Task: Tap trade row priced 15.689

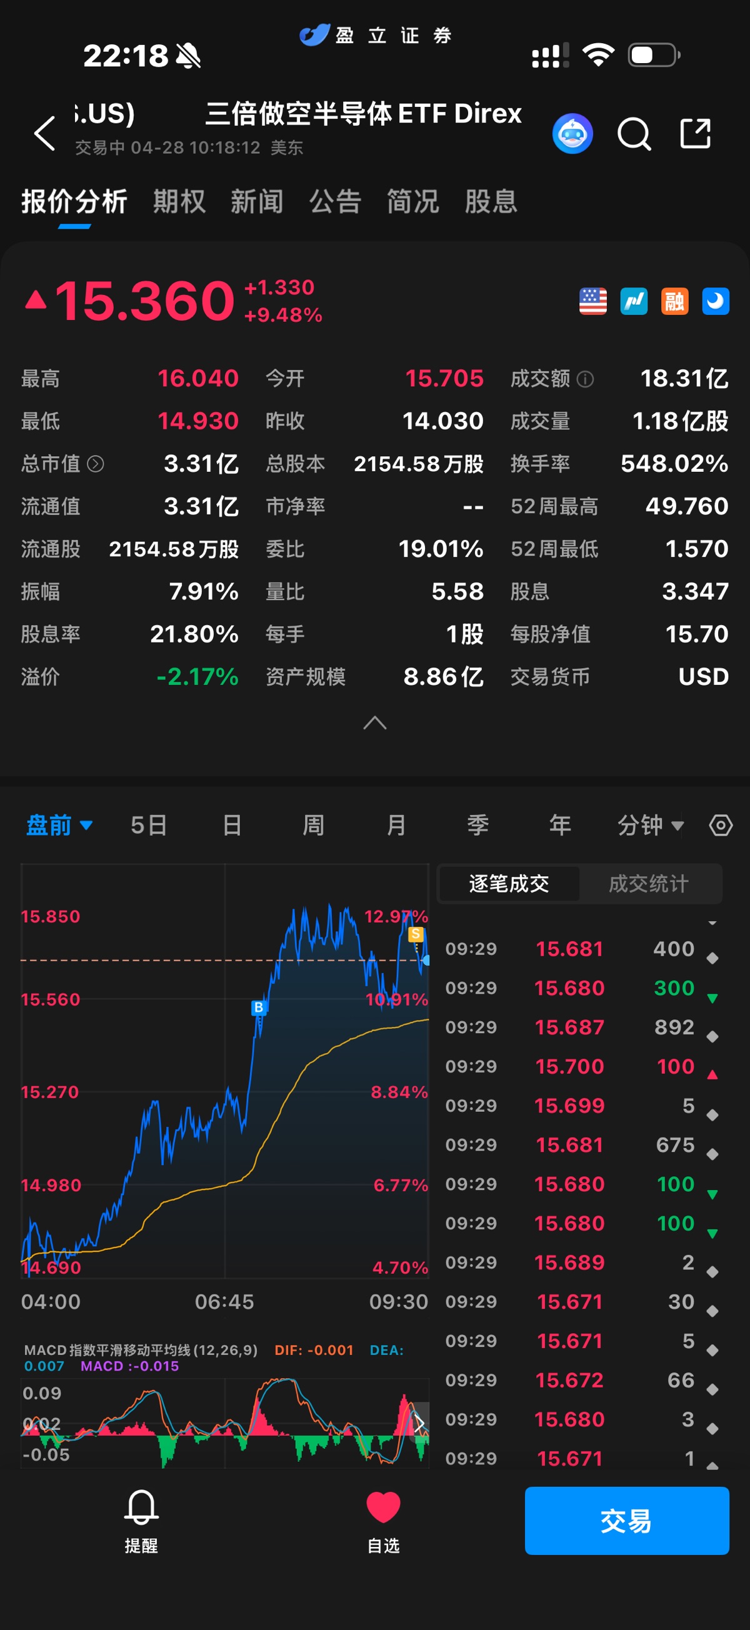Action: coord(582,1262)
